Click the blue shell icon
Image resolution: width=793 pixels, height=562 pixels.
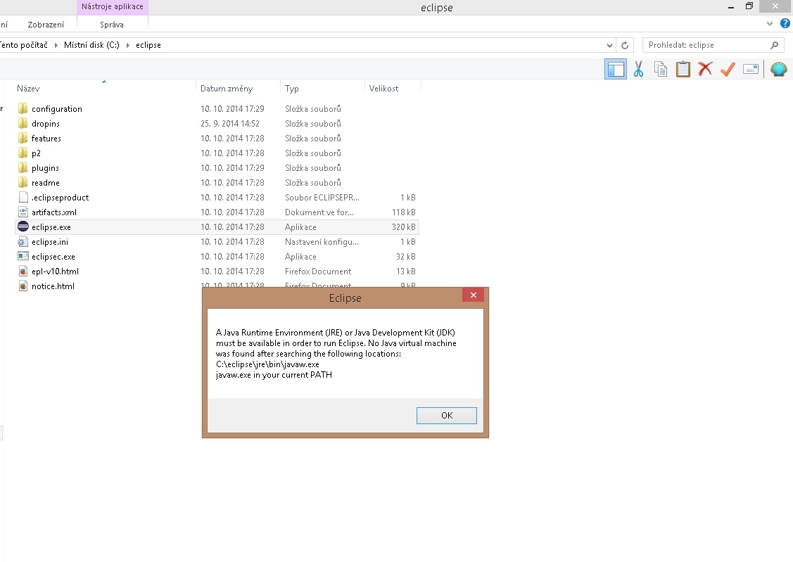click(x=779, y=69)
